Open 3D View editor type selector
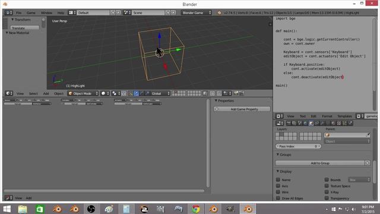 click(9, 93)
